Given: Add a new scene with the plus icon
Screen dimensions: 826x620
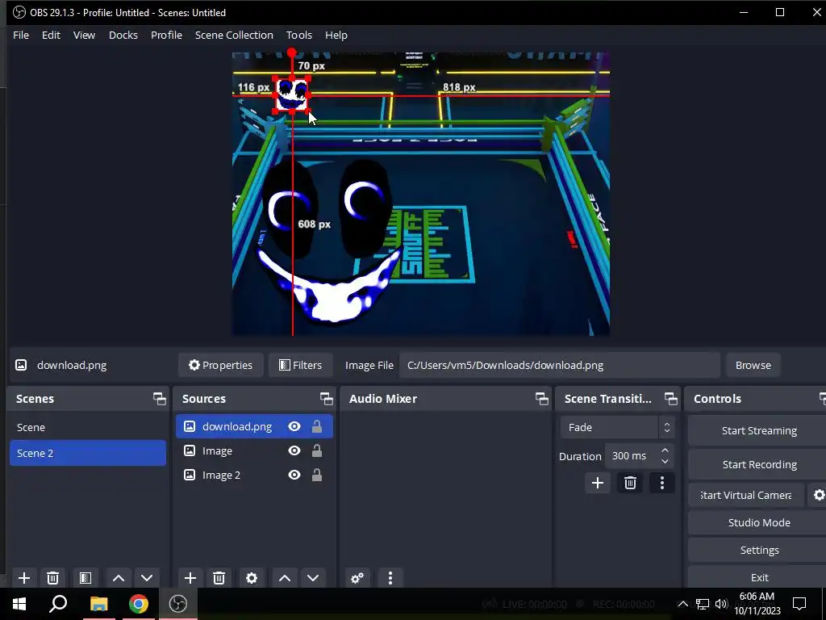Looking at the screenshot, I should pos(23,578).
